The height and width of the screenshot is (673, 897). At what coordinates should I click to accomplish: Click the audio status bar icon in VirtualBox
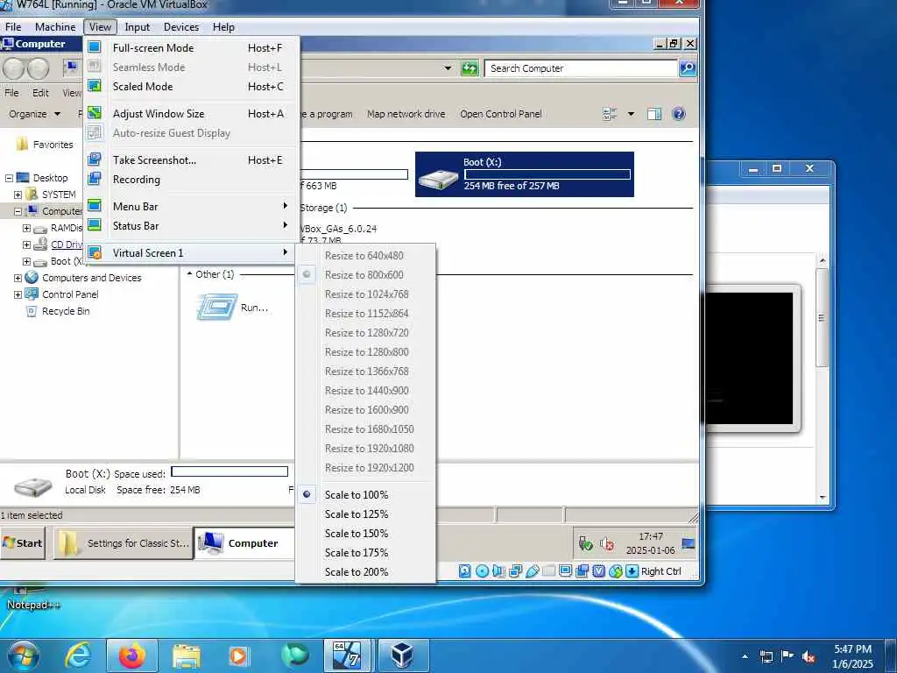[x=498, y=570]
